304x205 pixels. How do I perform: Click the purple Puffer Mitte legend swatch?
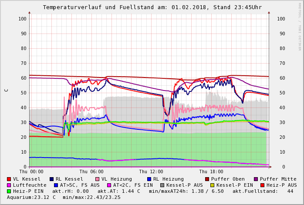(x=256, y=179)
